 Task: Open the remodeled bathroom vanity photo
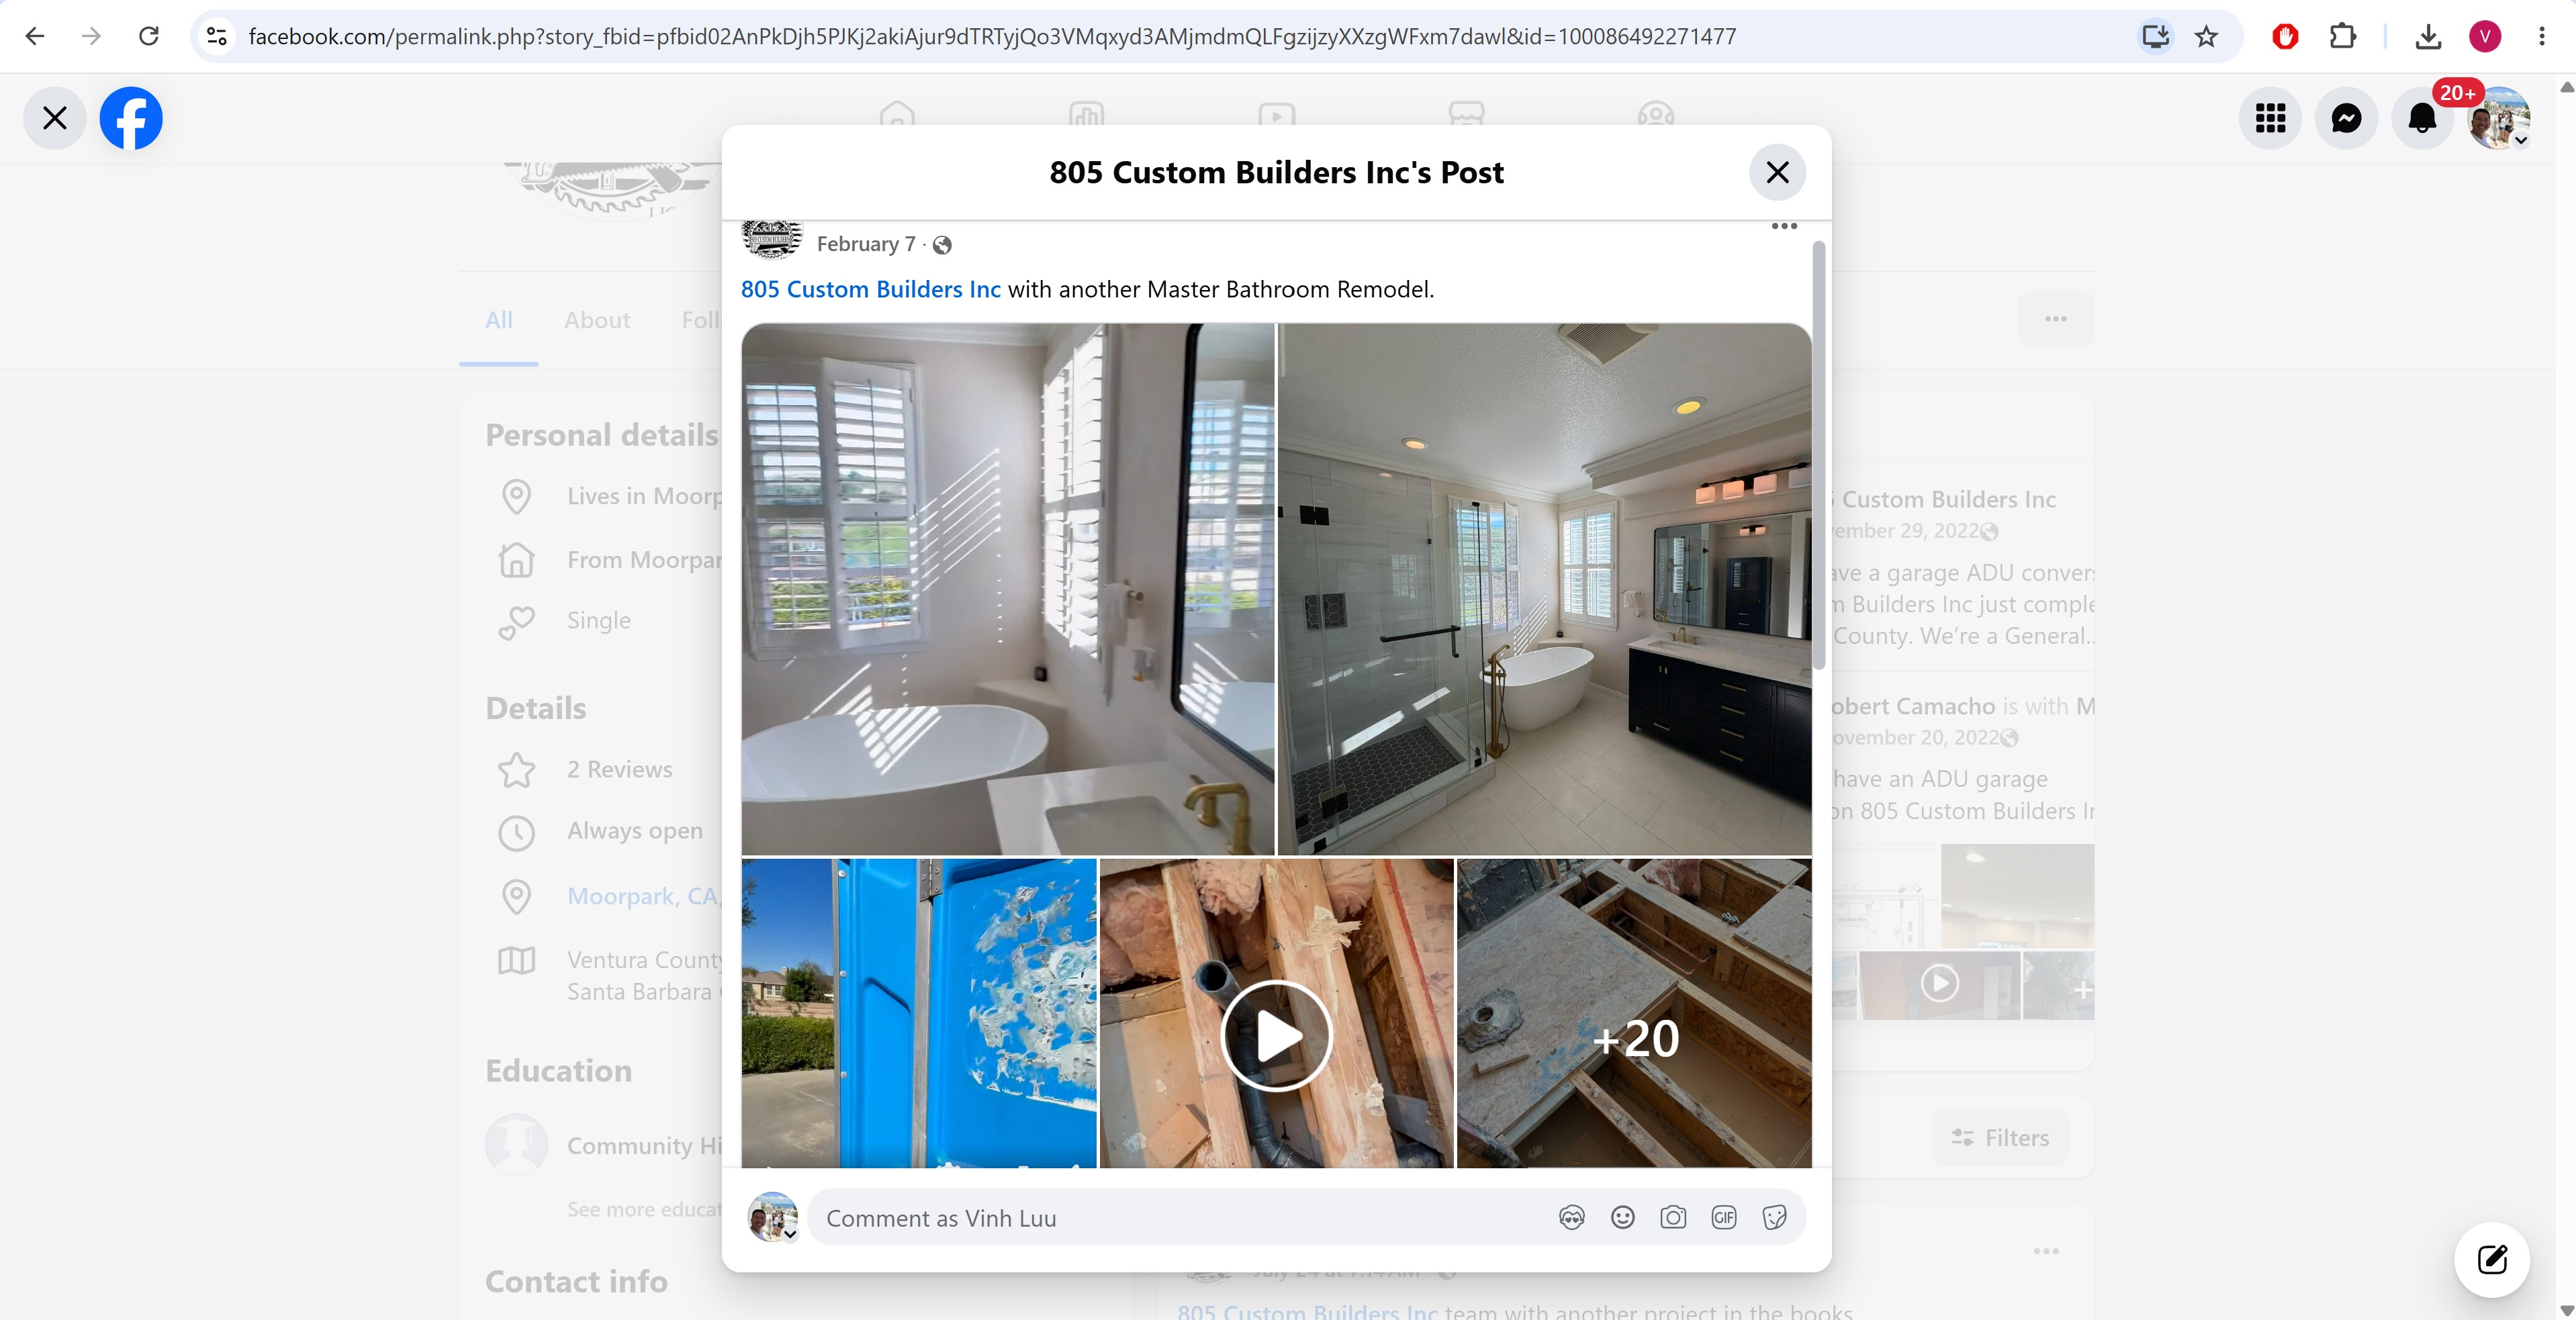point(1544,589)
